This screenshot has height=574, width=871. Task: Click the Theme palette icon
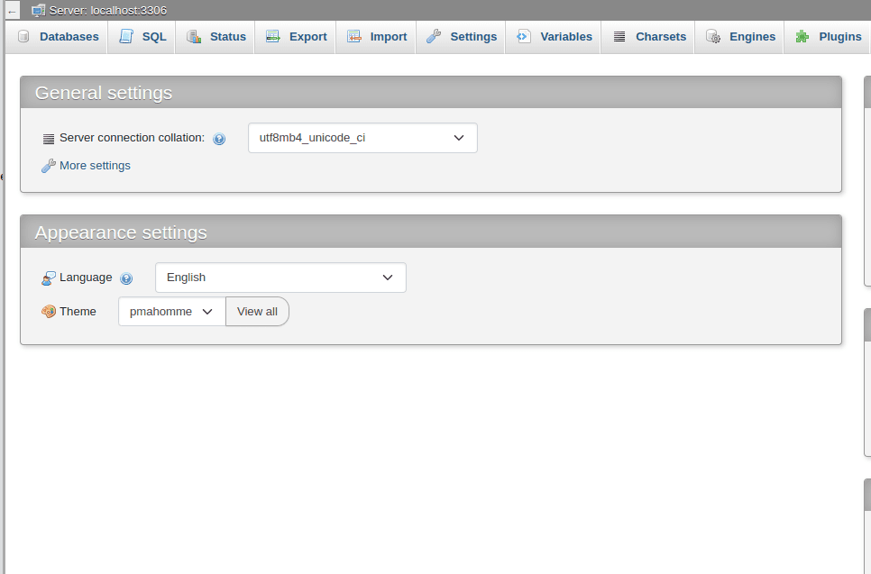coord(49,312)
